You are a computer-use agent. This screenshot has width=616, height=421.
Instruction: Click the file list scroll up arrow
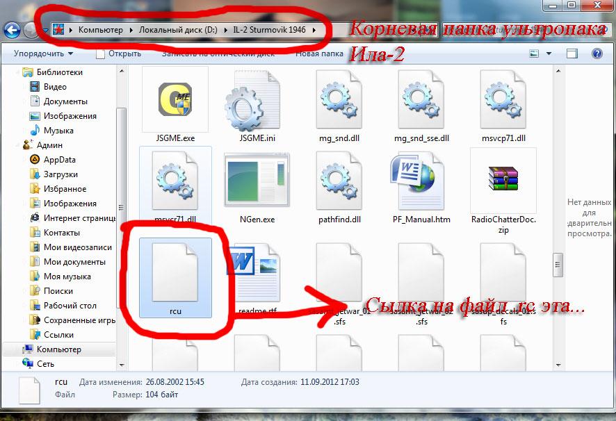click(558, 71)
